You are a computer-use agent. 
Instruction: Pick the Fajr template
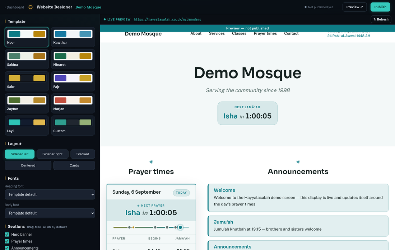pyautogui.click(x=73, y=81)
